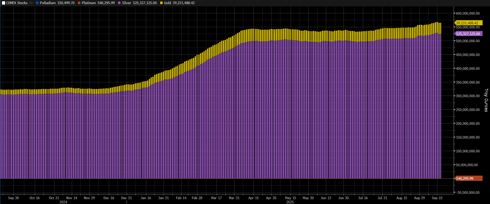Click the Apr 30 date label
This screenshot has height=204, width=490.
[271, 198]
